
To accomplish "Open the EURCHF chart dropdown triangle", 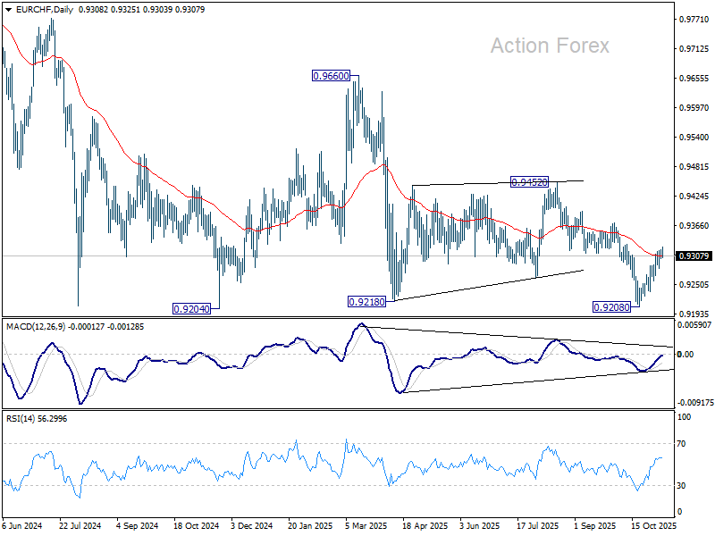I will pos(8,10).
